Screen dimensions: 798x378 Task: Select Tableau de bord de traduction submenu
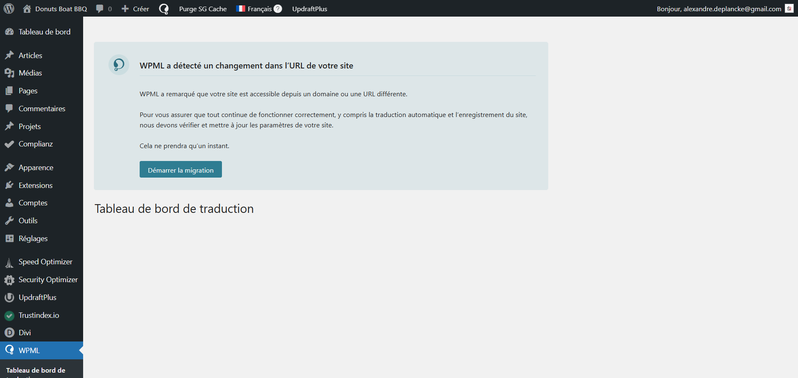coord(36,371)
